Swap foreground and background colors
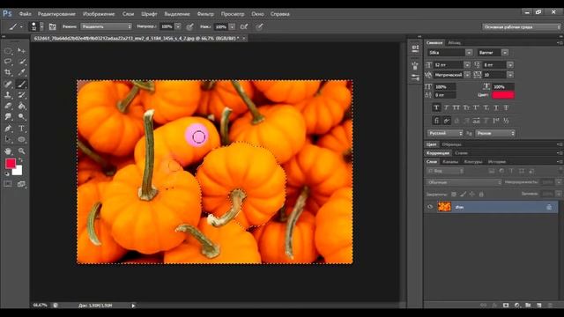Image resolution: width=564 pixels, height=317 pixels. pos(20,160)
